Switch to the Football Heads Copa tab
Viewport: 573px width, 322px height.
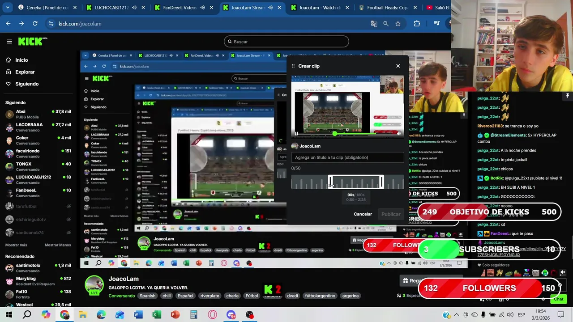tap(388, 8)
